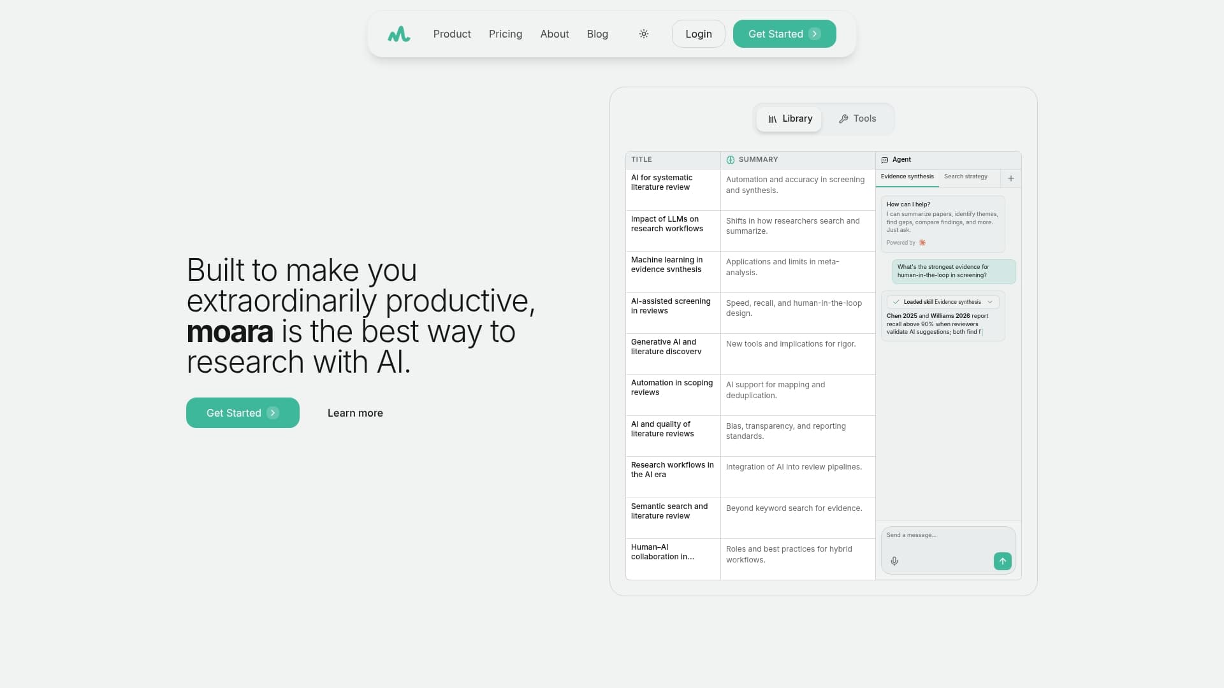Switch to the Library tab
This screenshot has height=688, width=1224.
789,119
